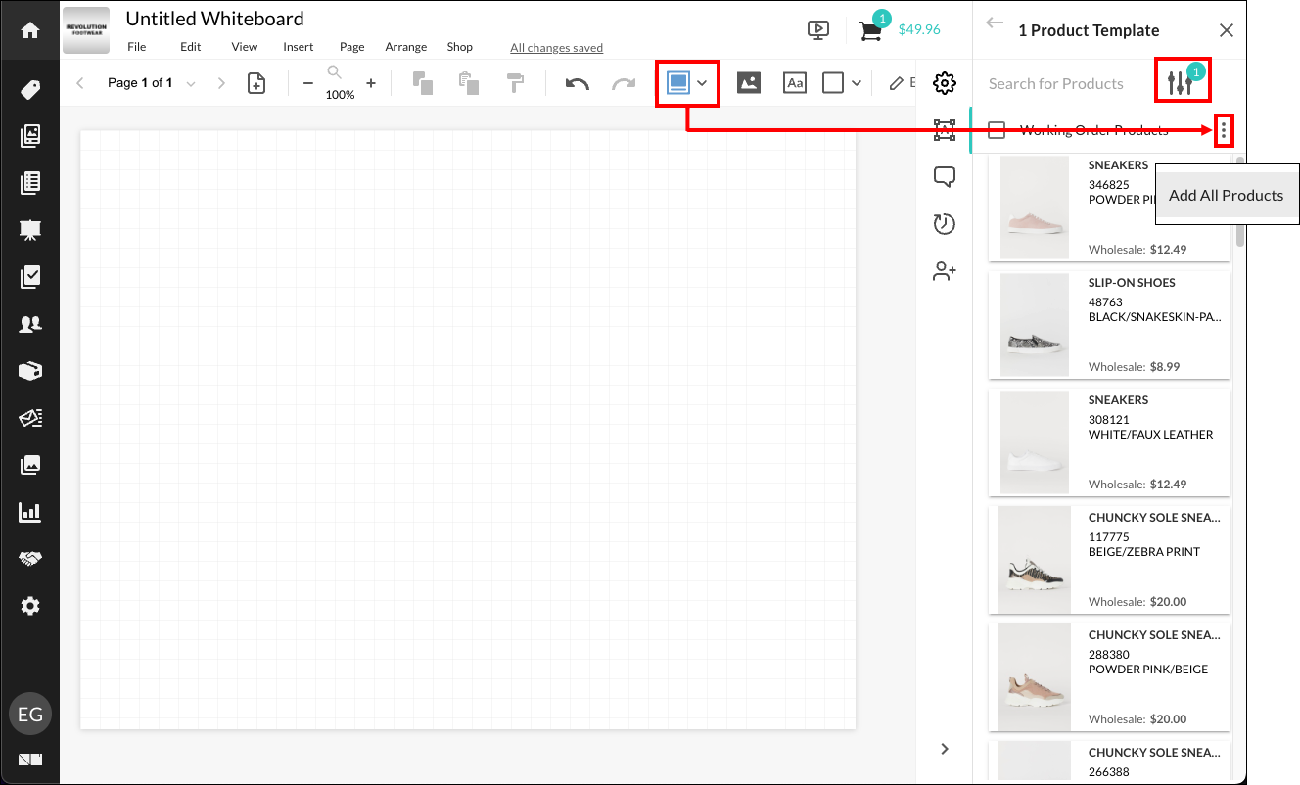1300x785 pixels.
Task: Expand the product template dropdown arrow
Action: (x=702, y=84)
